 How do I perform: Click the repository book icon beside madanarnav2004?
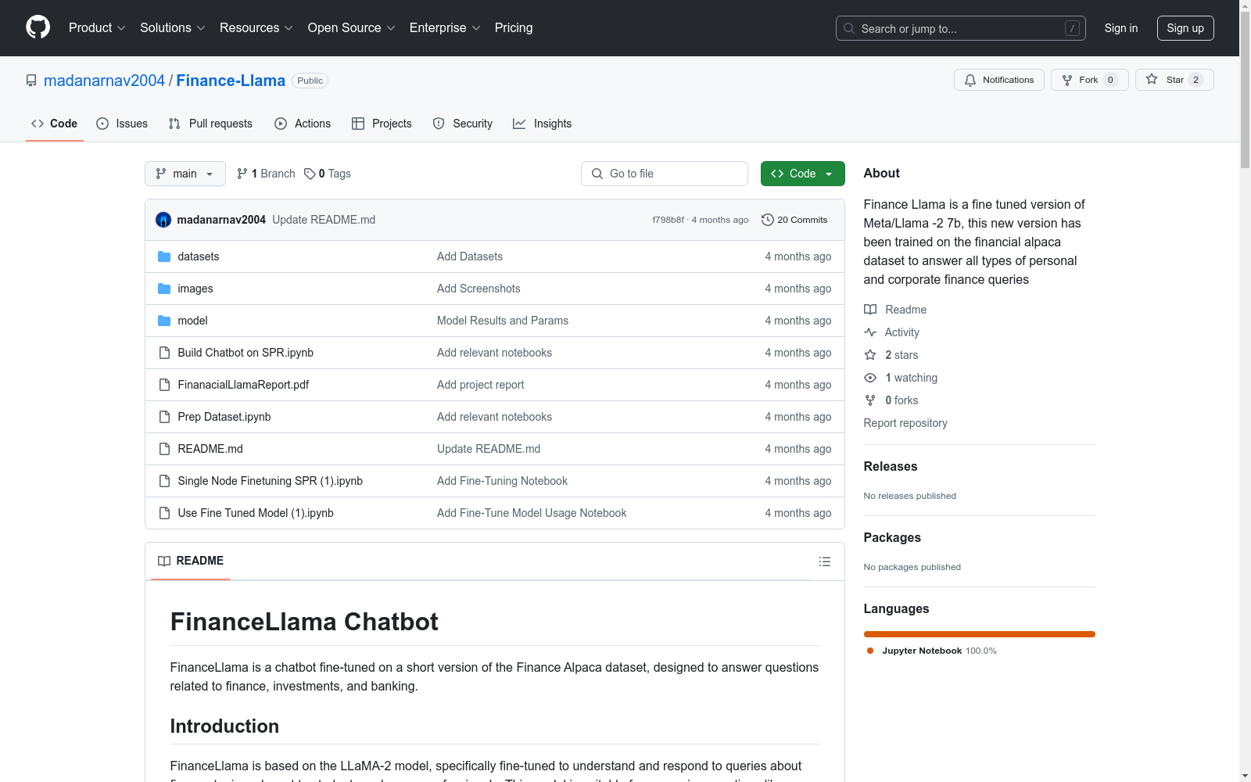point(31,81)
